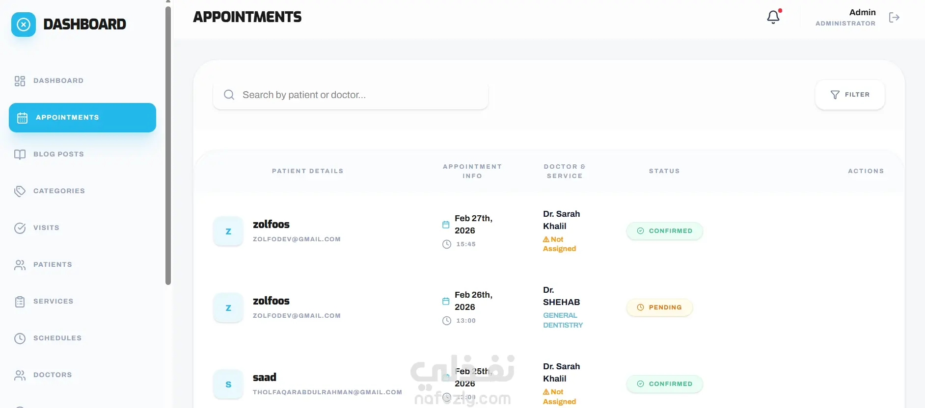Viewport: 925px width, 408px height.
Task: Click the Actions column header
Action: pos(866,171)
